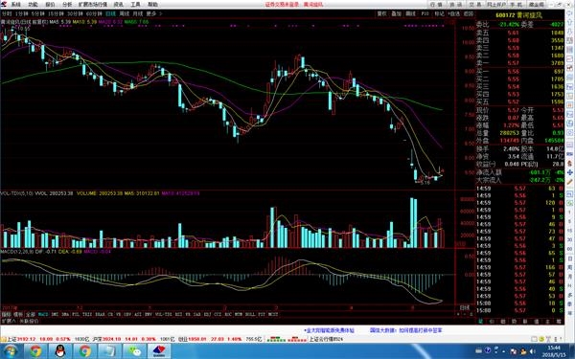Select the RSI indicator tab
This screenshot has width=575, height=359.
coord(178,314)
